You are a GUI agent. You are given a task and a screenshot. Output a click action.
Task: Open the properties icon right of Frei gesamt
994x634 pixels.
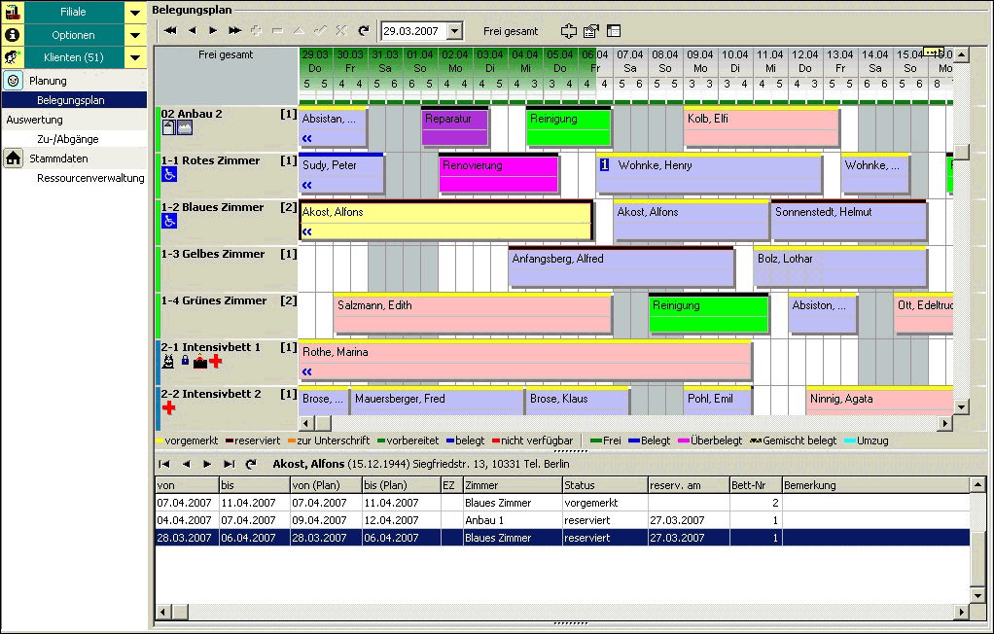click(x=591, y=31)
